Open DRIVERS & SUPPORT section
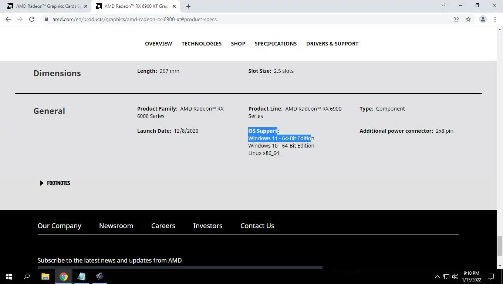This screenshot has height=284, width=503. coord(332,44)
